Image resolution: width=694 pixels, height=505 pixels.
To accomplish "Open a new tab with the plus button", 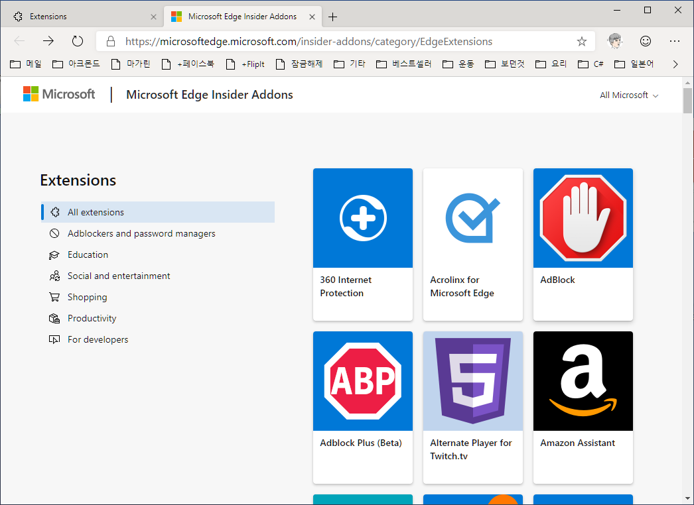I will tap(333, 17).
